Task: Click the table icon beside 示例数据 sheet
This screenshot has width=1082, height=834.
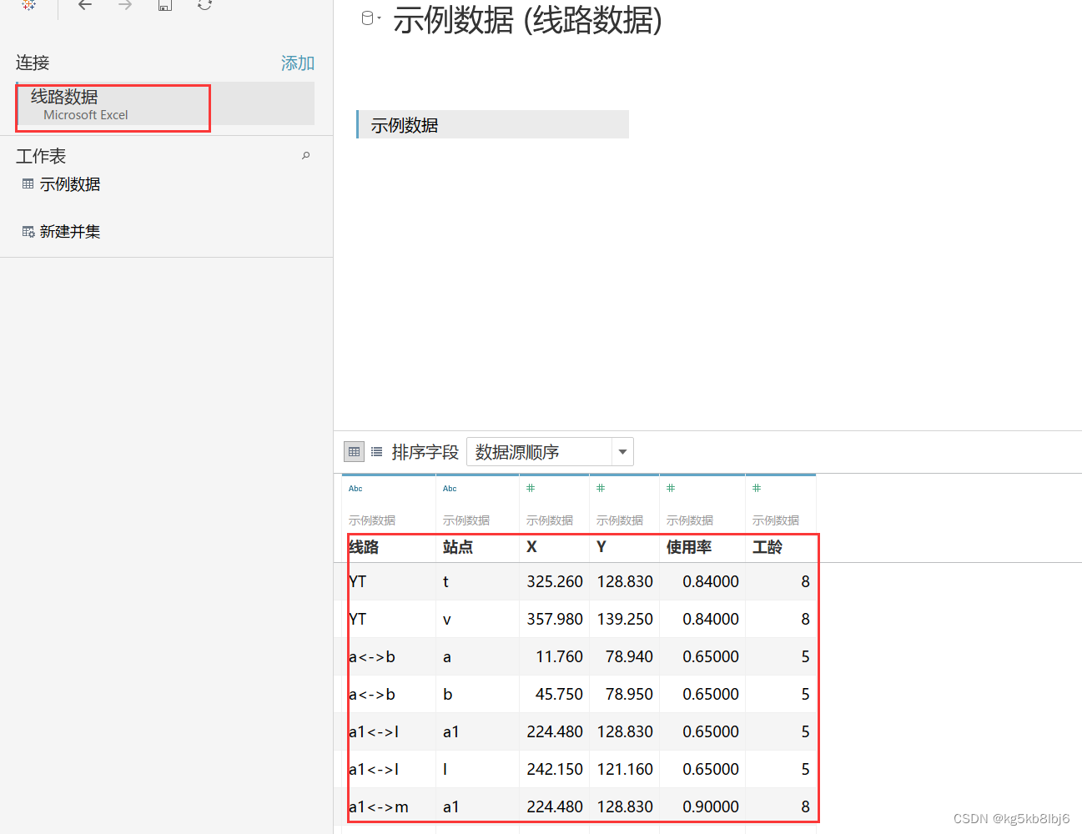Action: point(28,184)
